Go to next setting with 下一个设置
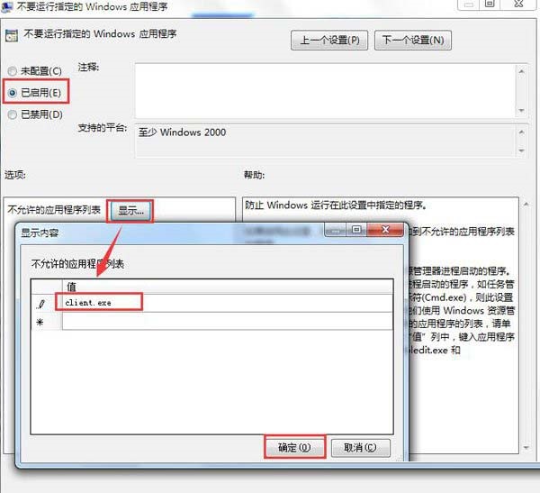The width and height of the screenshot is (540, 493). 413,41
